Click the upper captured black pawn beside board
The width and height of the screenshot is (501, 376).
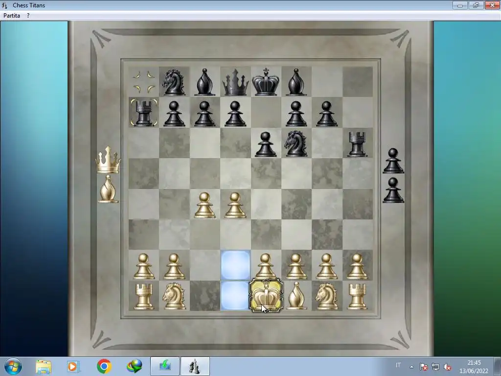tap(393, 161)
